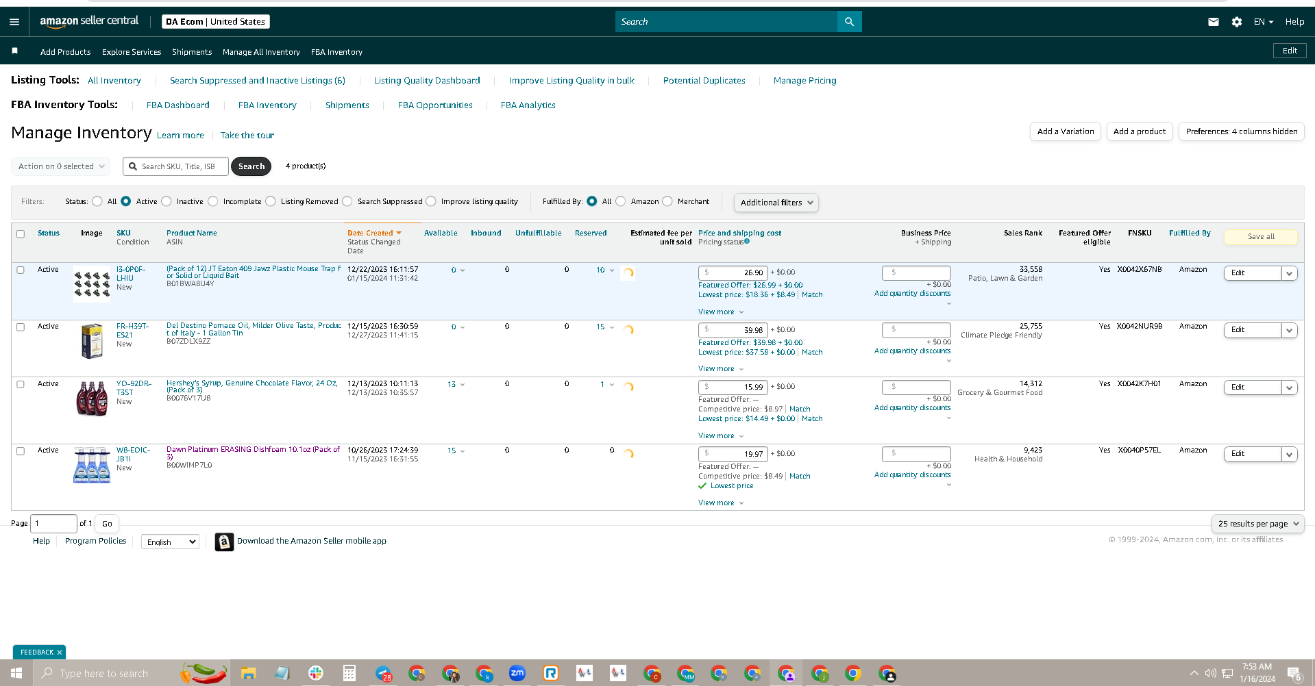This screenshot has width=1315, height=686.
Task: Open the mail messages icon
Action: 1213,22
